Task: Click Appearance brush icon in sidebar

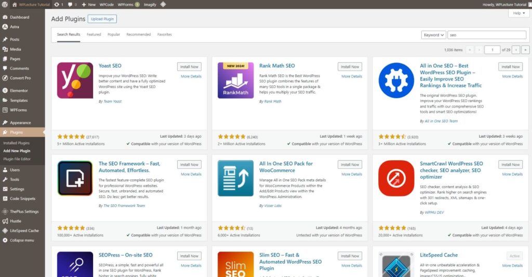Action: [x=5, y=123]
